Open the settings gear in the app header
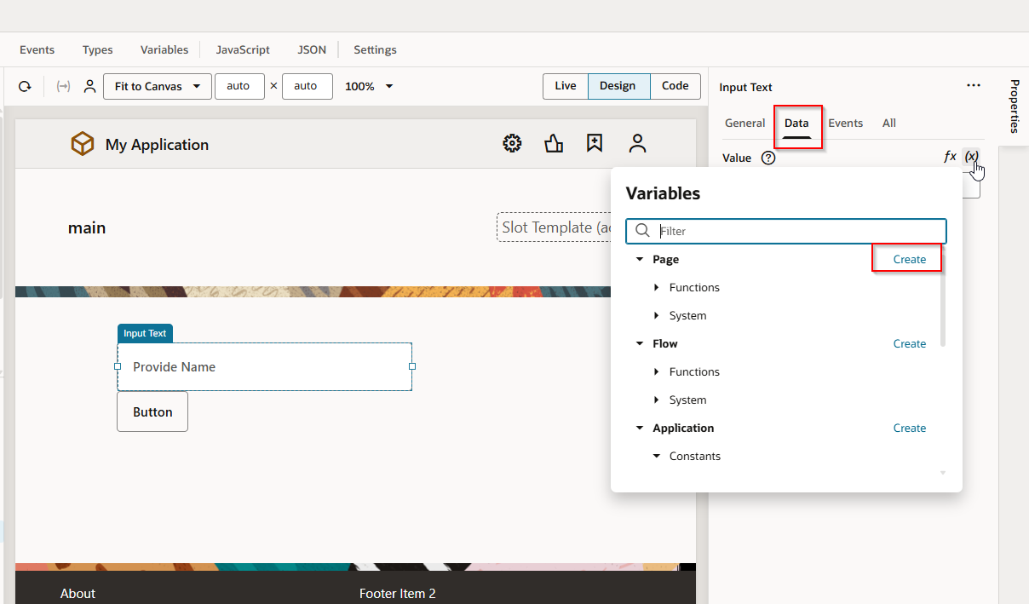Viewport: 1029px width, 604px height. tap(512, 143)
